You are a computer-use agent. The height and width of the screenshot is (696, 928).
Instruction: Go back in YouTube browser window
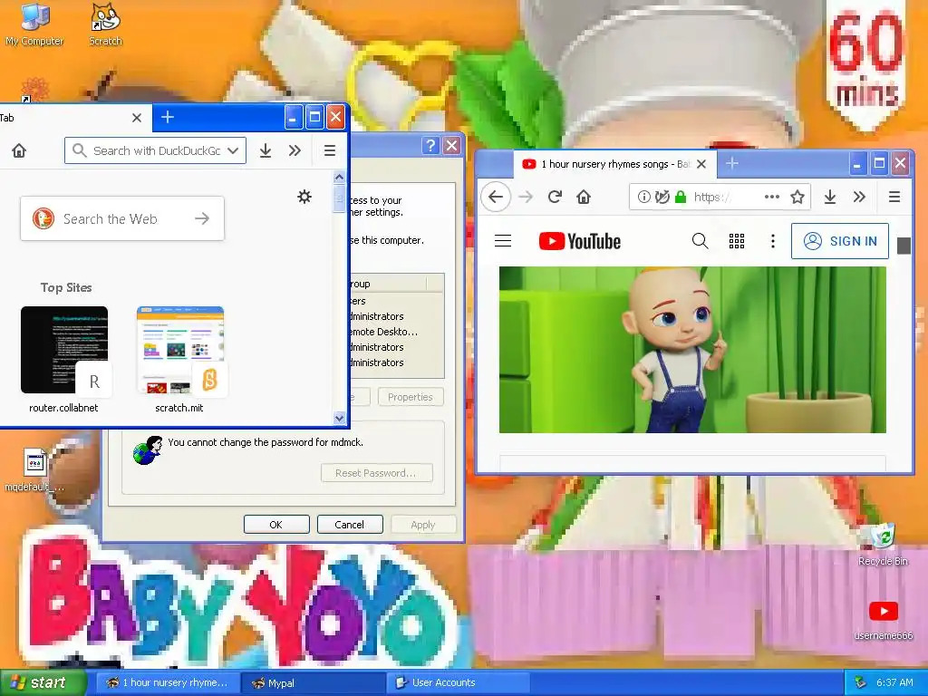496,197
